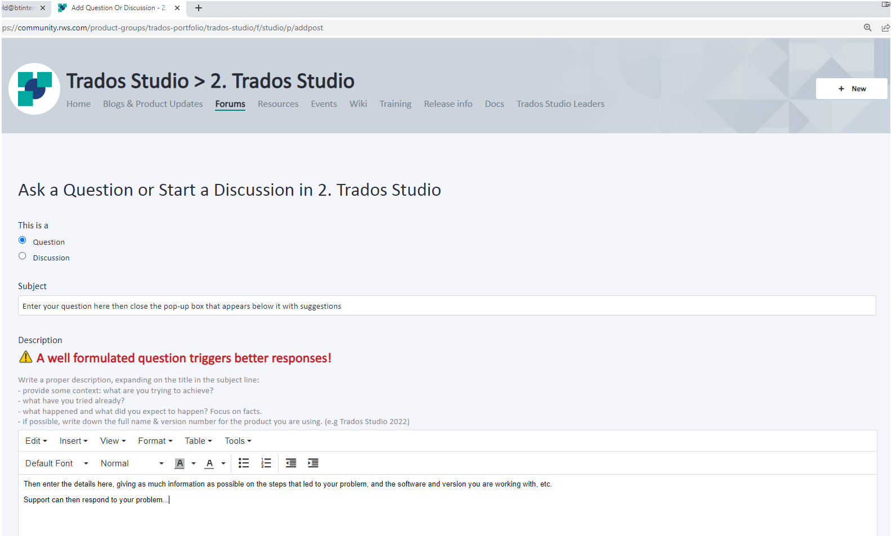Select the Question radio button
This screenshot has width=892, height=536.
tap(23, 240)
